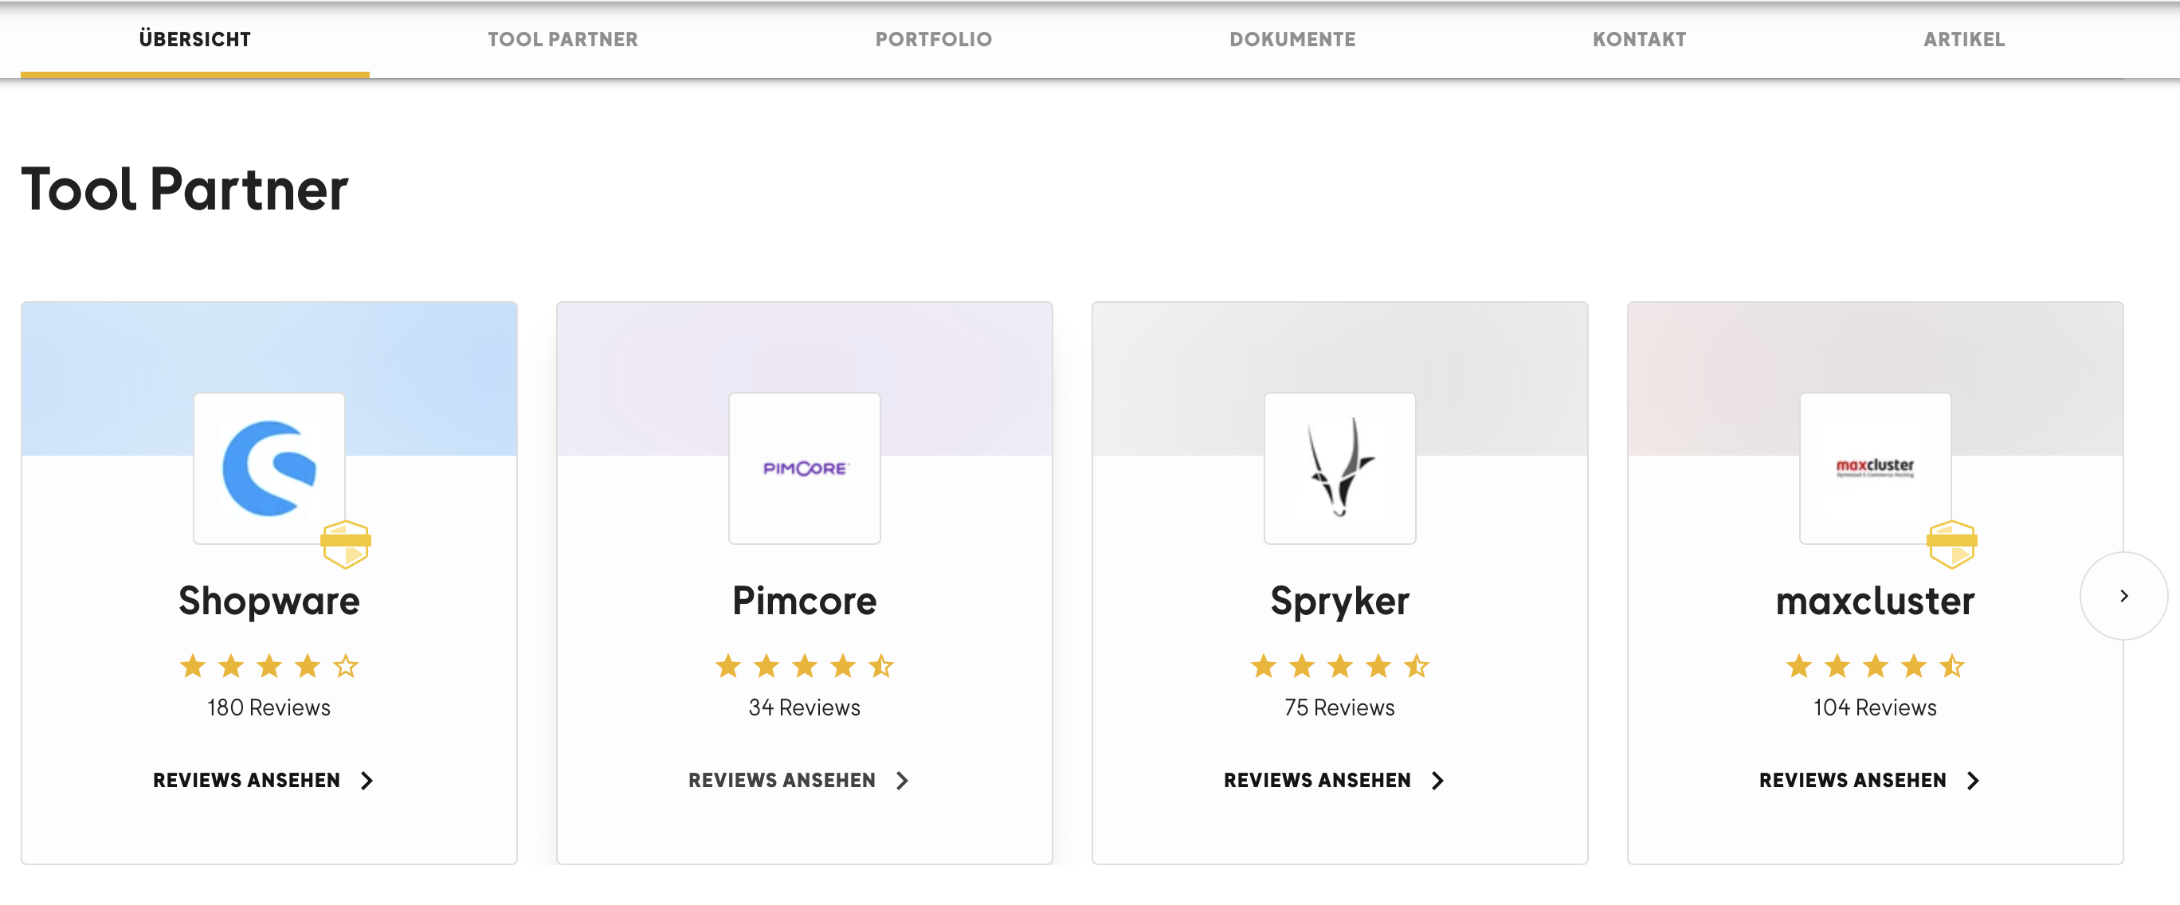2180x905 pixels.
Task: Click the maxcluster logo icon
Action: tap(1875, 468)
